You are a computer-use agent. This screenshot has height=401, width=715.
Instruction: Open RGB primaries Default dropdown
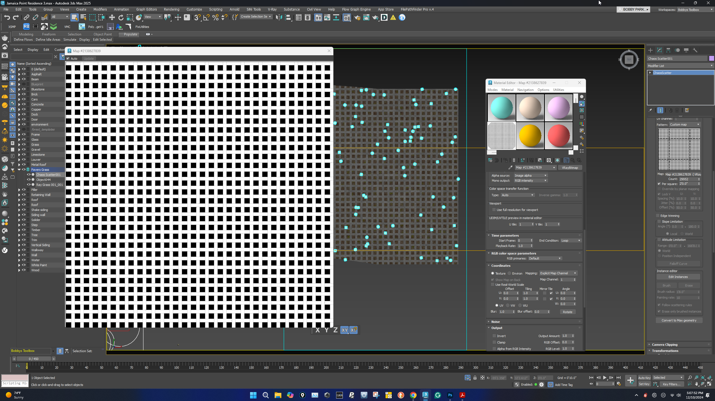tap(545, 258)
